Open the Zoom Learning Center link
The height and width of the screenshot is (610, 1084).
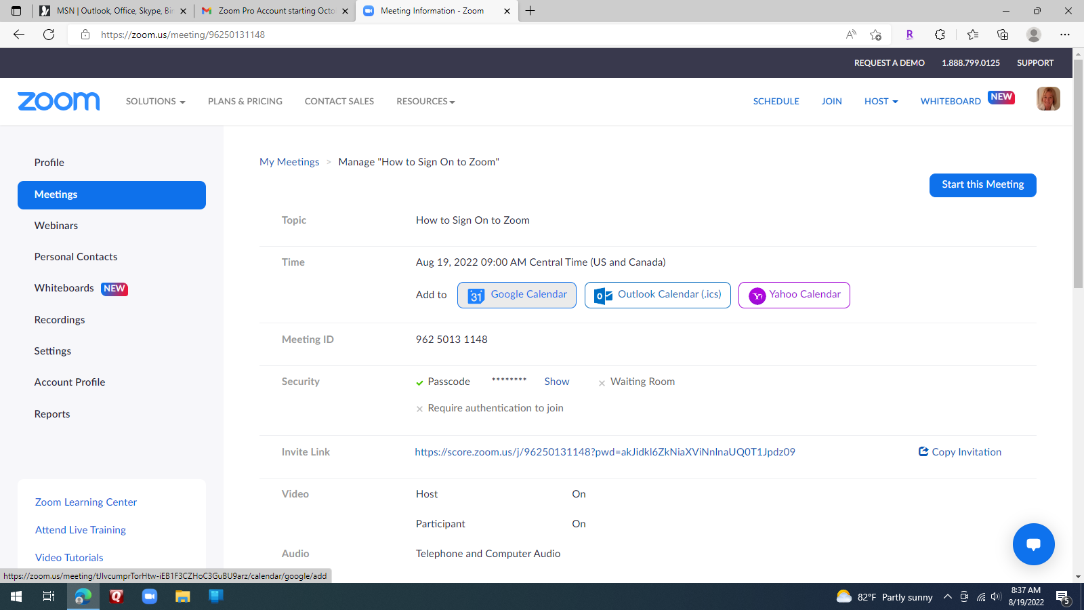(x=86, y=502)
